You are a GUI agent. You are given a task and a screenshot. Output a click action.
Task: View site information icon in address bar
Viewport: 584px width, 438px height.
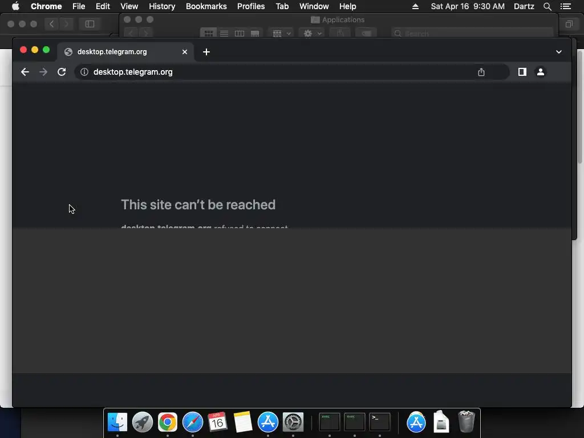84,72
